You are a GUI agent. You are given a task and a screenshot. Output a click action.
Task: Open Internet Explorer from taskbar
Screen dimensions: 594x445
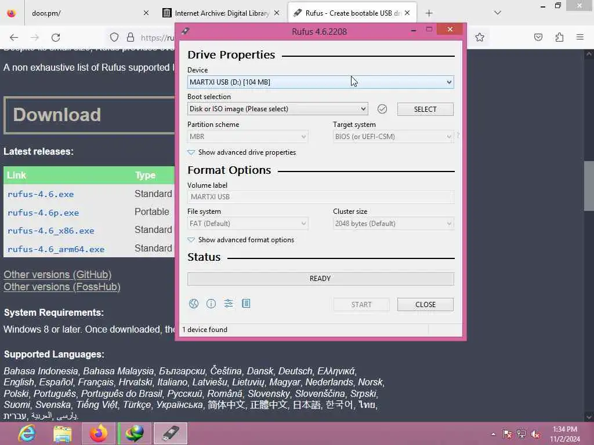(x=27, y=433)
